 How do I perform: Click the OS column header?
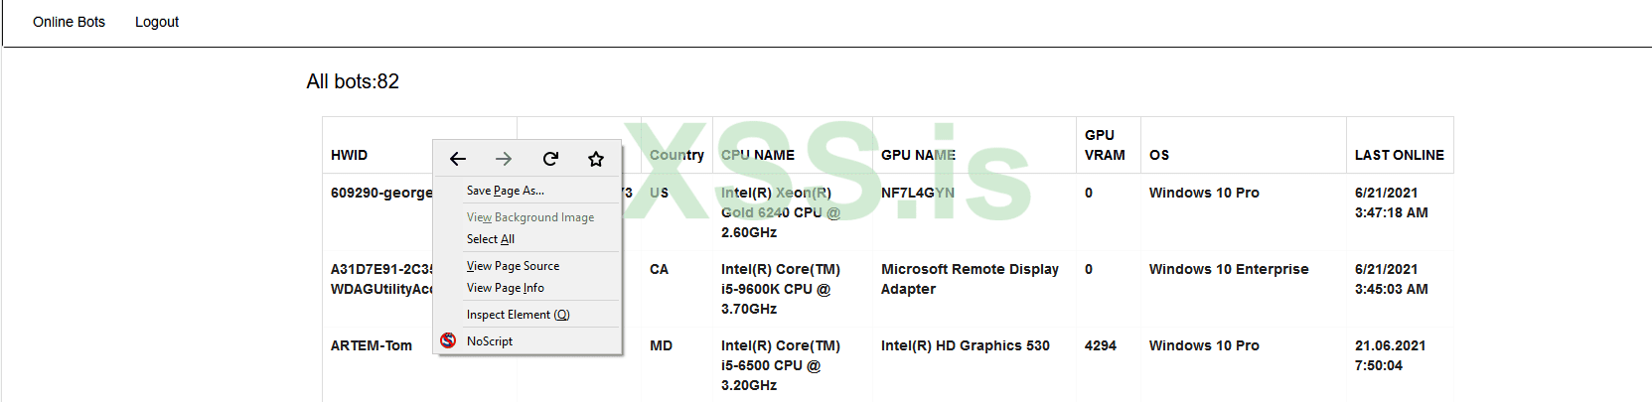[x=1159, y=155]
